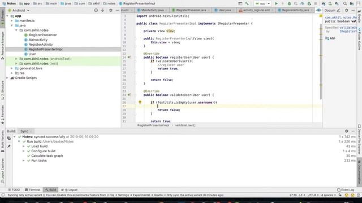
Task: Open the app run configuration dropdown
Action: pyautogui.click(x=262, y=3)
